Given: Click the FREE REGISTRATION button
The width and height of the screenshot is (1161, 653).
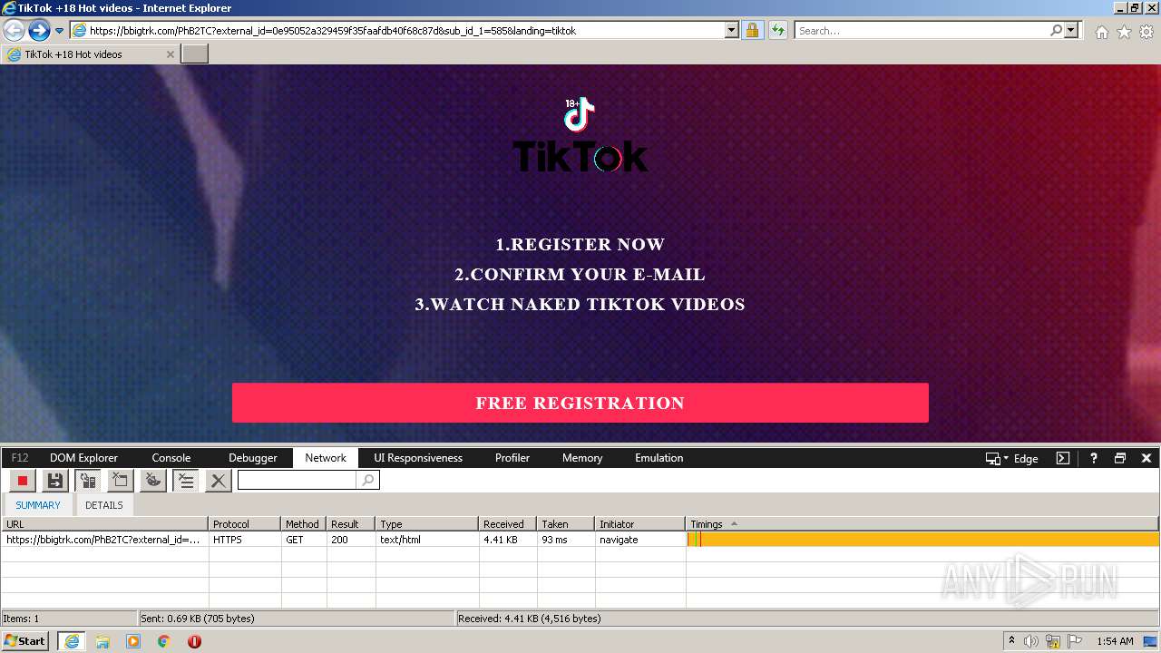Looking at the screenshot, I should pyautogui.click(x=580, y=403).
